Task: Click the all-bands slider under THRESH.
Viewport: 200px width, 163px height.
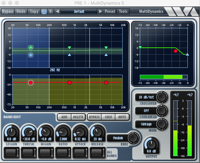Action: 29,152
